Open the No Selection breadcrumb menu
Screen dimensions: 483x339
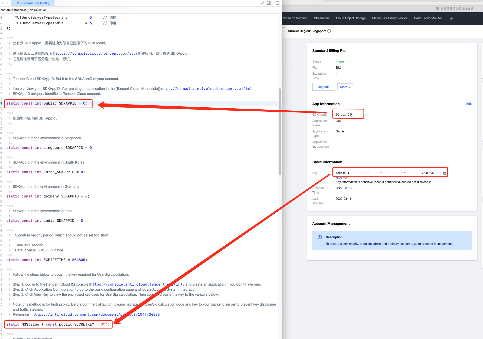(x=38, y=10)
